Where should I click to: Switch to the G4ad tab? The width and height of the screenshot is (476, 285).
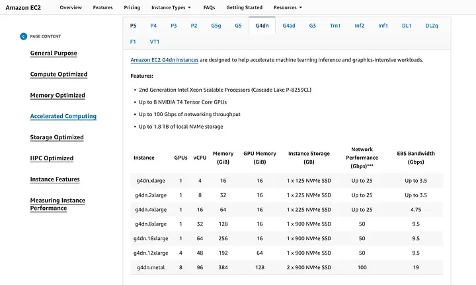(x=289, y=26)
